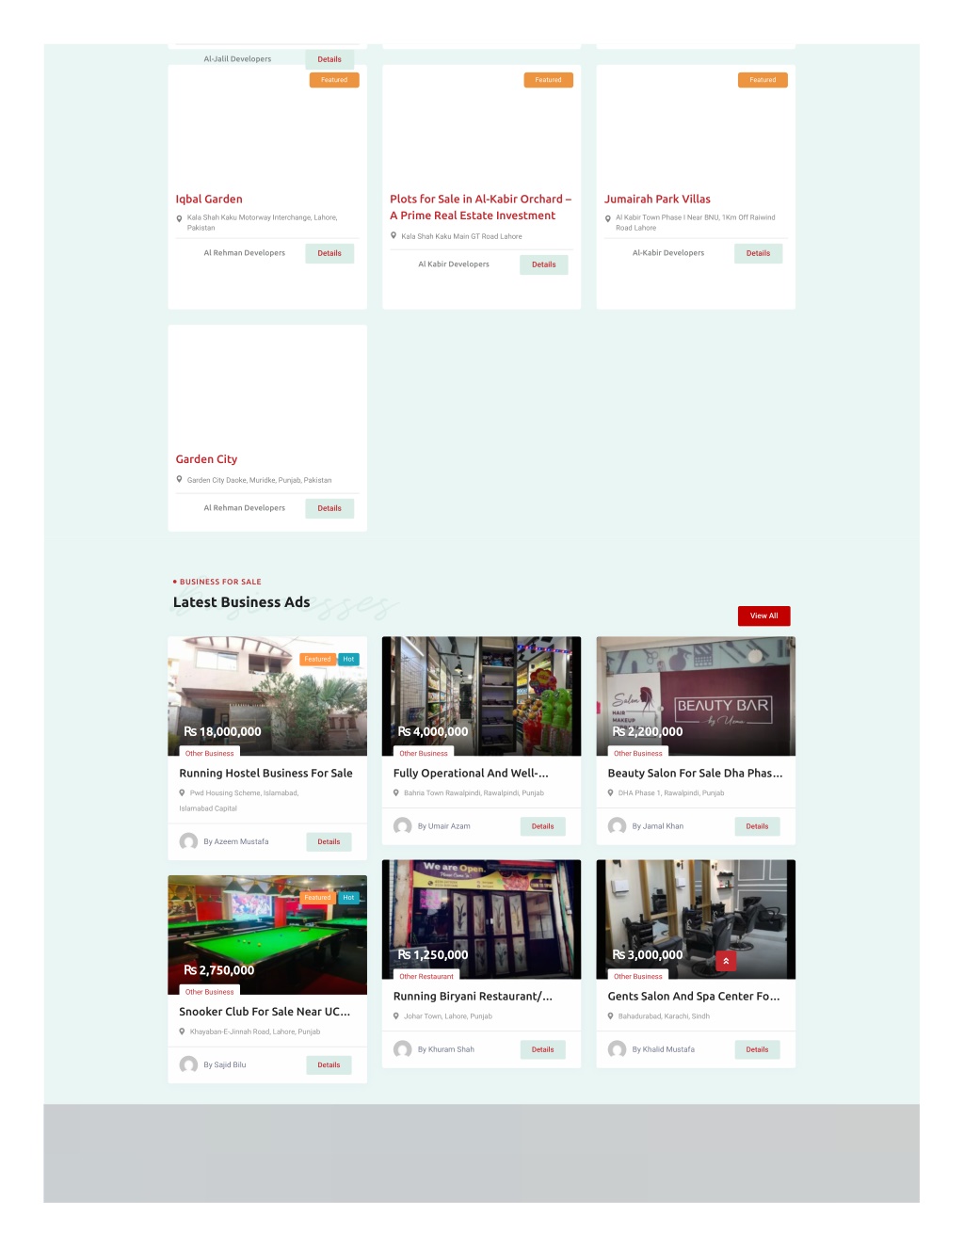Click location pin icon beside Kala Shah Kaku Motorway Interchange
The width and height of the screenshot is (964, 1247).
pos(179,218)
